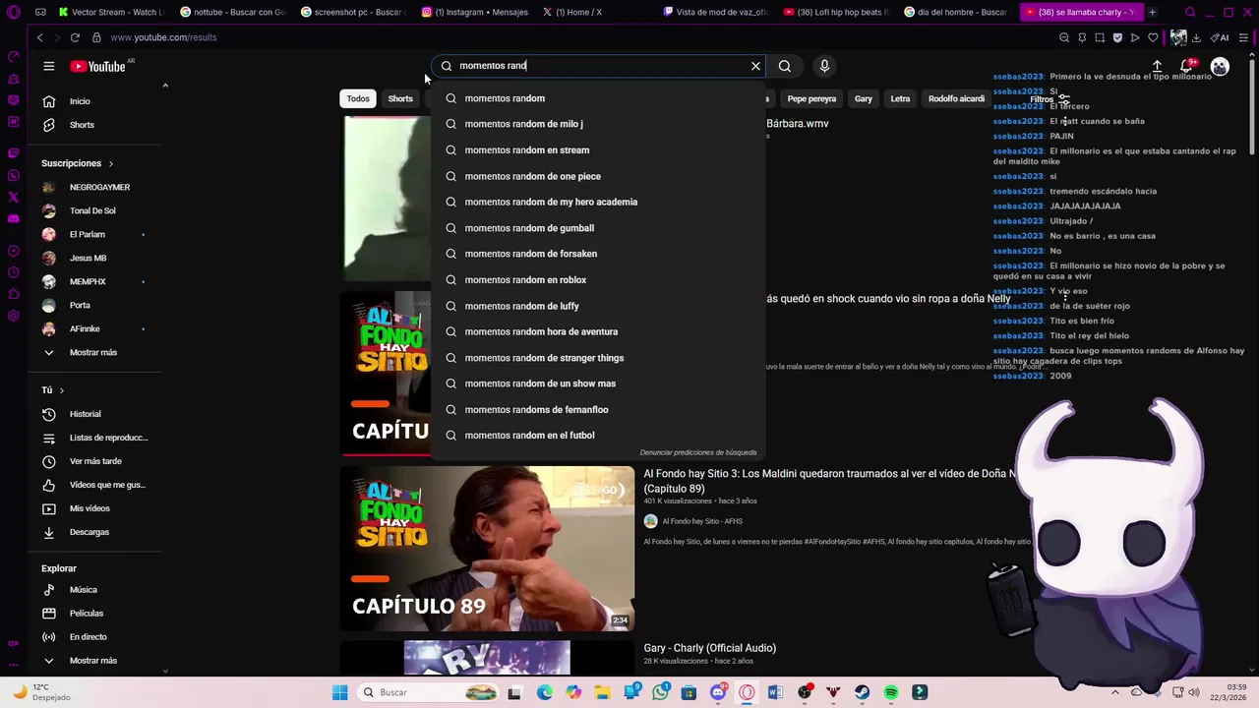Click the Windows Start button
Image resolution: width=1259 pixels, height=708 pixels.
click(339, 692)
